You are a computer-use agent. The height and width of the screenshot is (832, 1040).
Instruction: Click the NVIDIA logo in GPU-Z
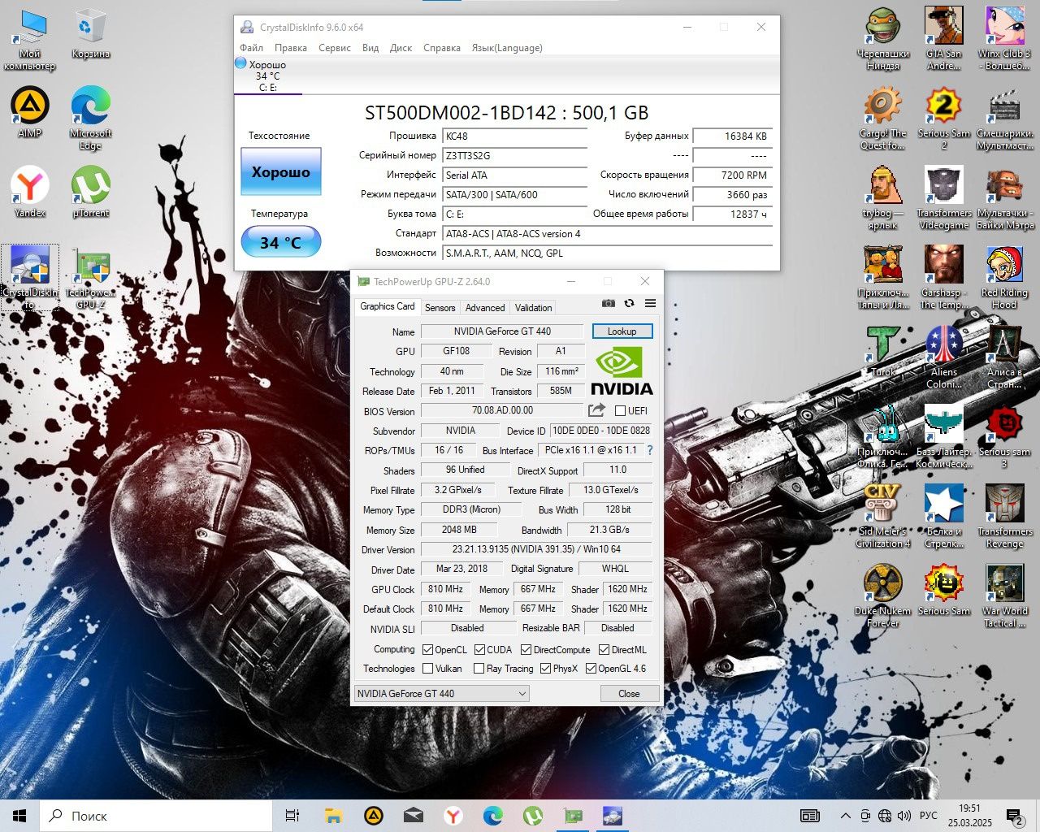(622, 371)
